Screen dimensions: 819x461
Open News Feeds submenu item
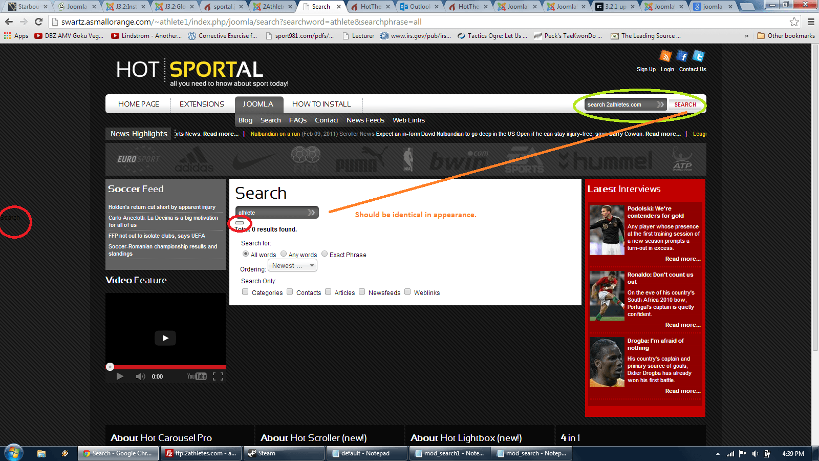pos(365,120)
